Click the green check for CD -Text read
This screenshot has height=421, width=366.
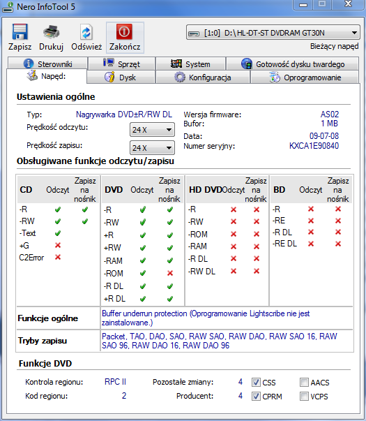(58, 233)
